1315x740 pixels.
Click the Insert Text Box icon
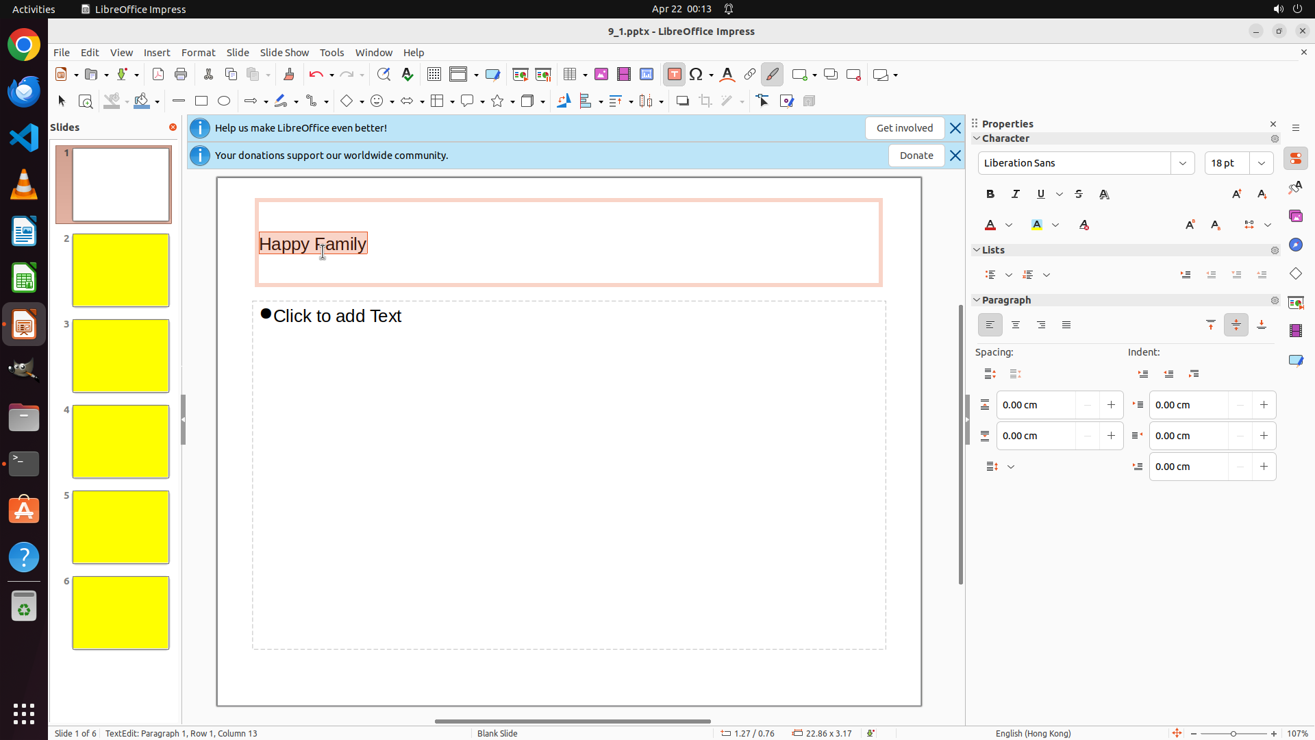tap(674, 75)
